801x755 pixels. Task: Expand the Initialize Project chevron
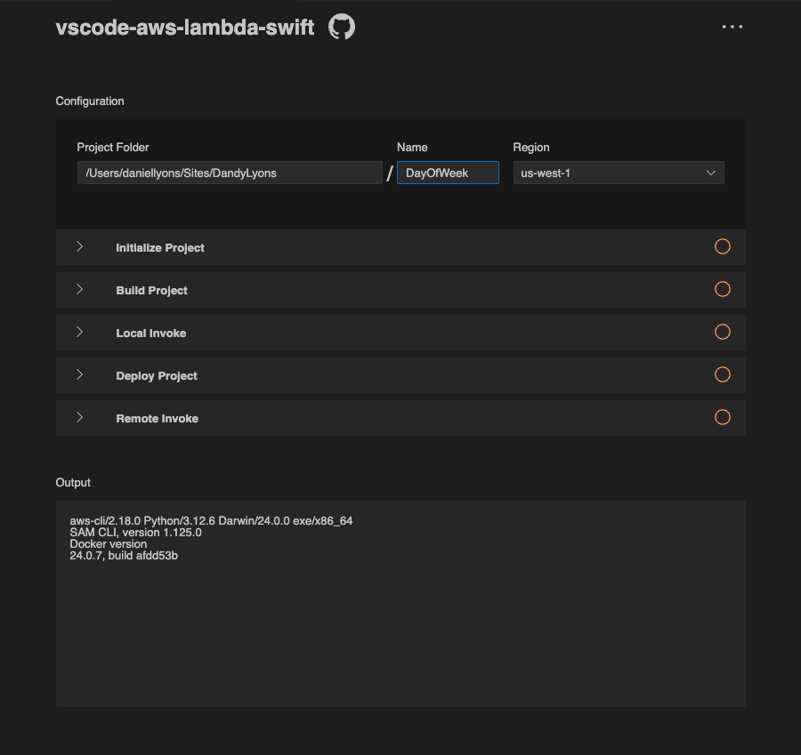80,246
